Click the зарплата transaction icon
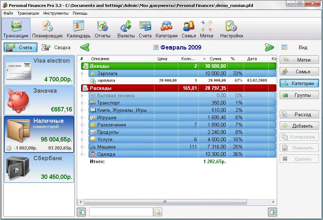 tap(93, 80)
